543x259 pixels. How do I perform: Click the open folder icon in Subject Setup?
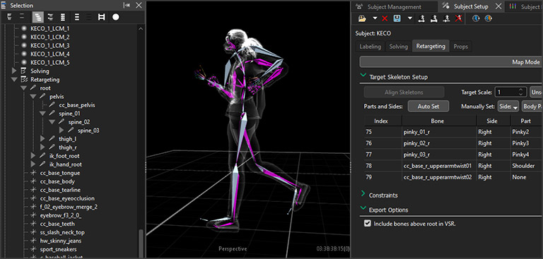pos(362,18)
